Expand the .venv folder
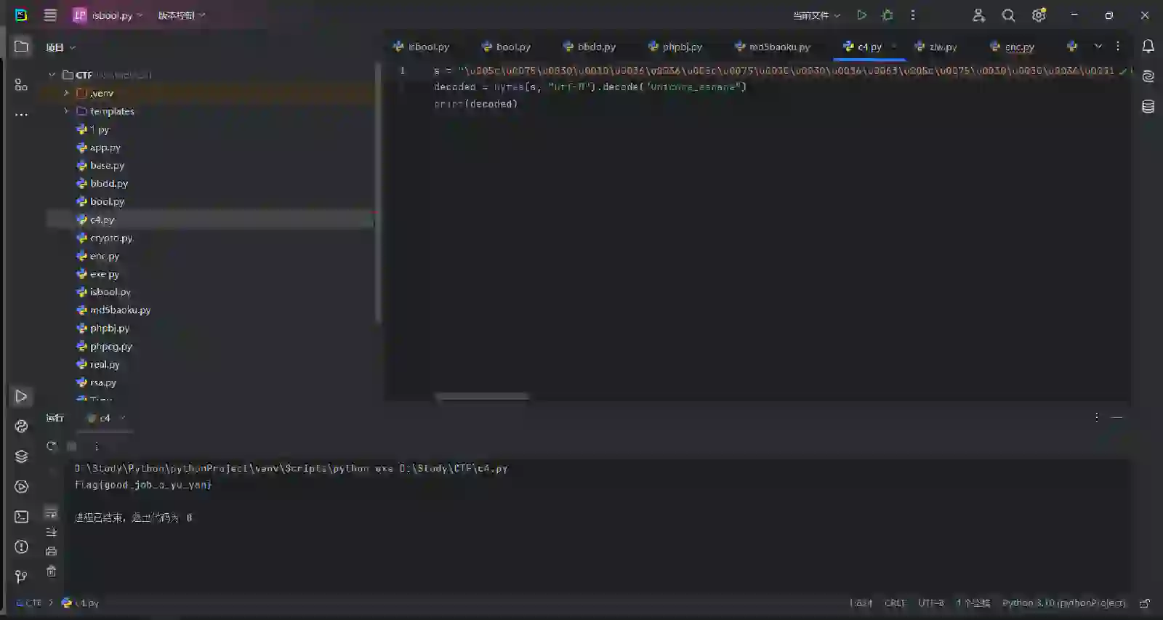 coord(66,93)
